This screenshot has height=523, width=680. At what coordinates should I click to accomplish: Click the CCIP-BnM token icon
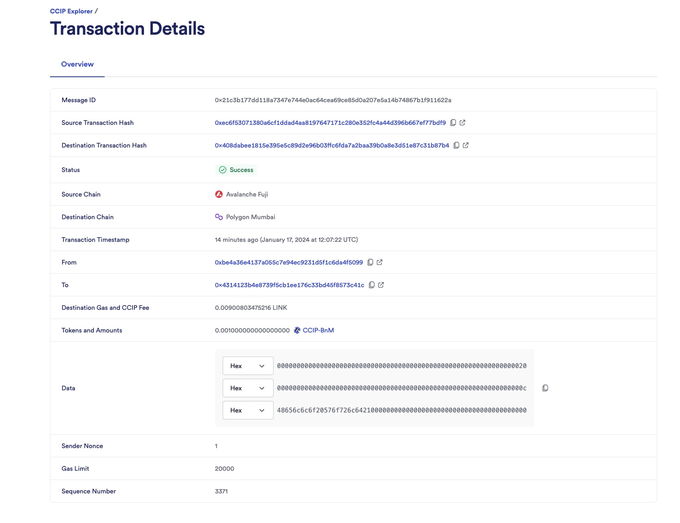point(297,330)
